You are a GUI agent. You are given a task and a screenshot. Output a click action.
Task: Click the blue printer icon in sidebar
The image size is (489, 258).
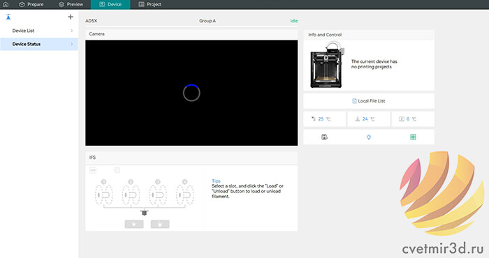[x=8, y=17]
